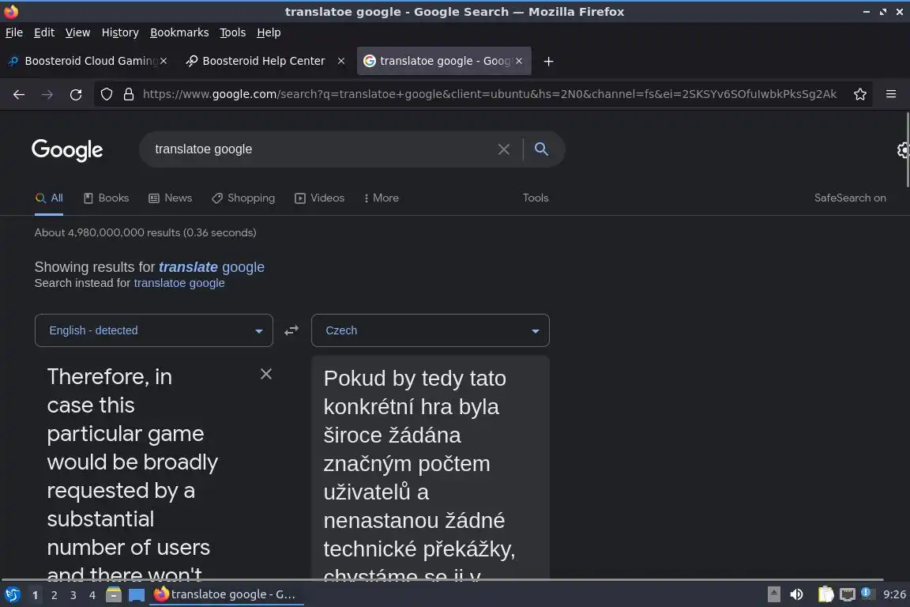Show site security padlock info

[129, 94]
